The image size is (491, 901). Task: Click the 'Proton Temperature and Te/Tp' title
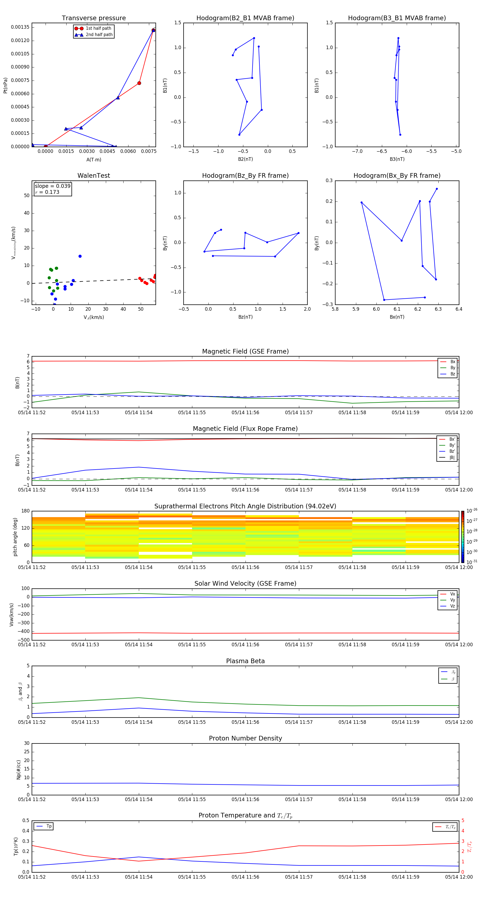coord(245,816)
